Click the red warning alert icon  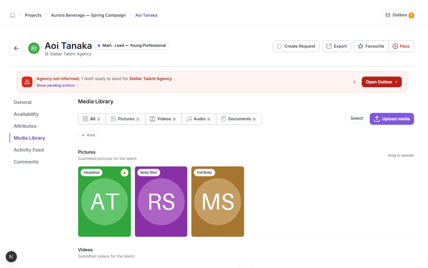27,82
